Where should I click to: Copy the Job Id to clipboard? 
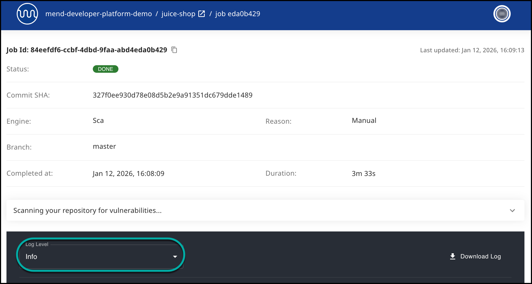(x=174, y=50)
